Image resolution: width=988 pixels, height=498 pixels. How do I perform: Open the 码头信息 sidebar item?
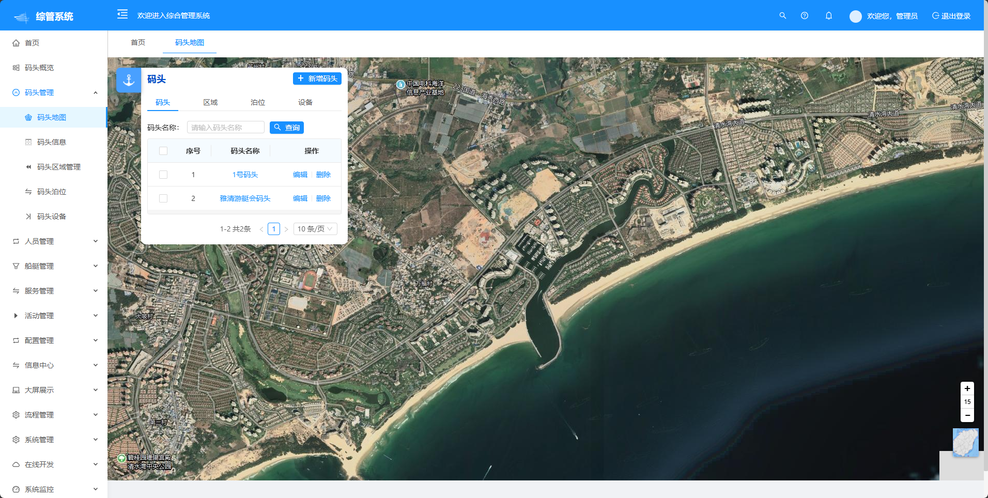(52, 142)
